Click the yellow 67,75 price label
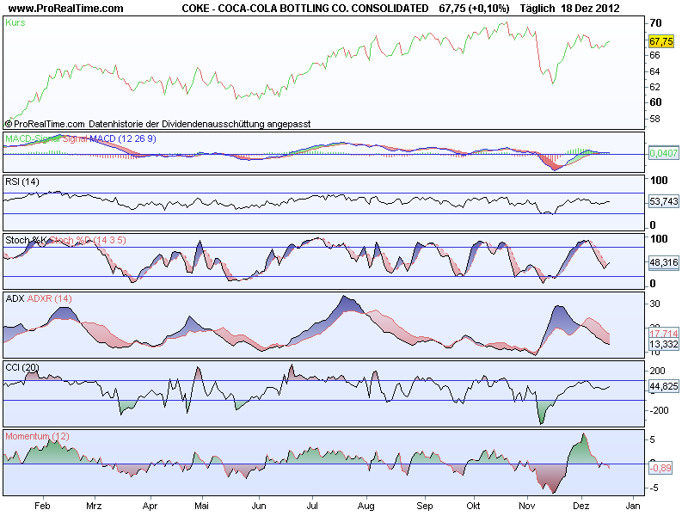The image size is (688, 516). point(660,41)
